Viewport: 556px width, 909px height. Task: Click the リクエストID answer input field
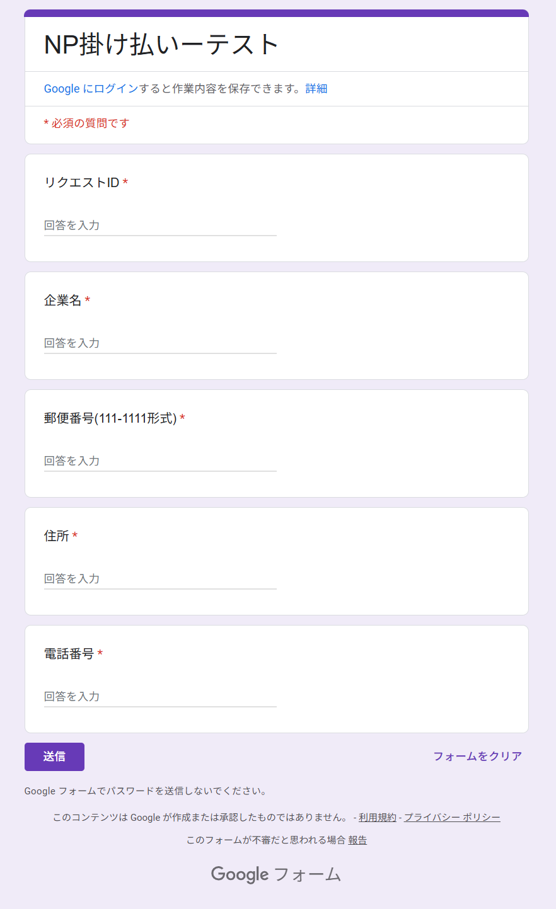click(x=160, y=226)
